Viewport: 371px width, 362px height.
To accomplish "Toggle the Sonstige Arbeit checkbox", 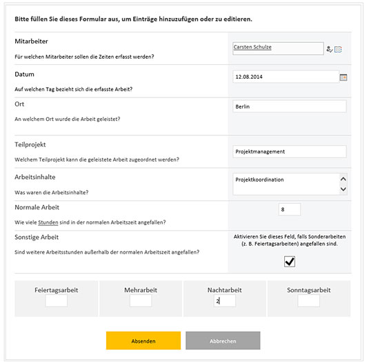I will pyautogui.click(x=290, y=262).
